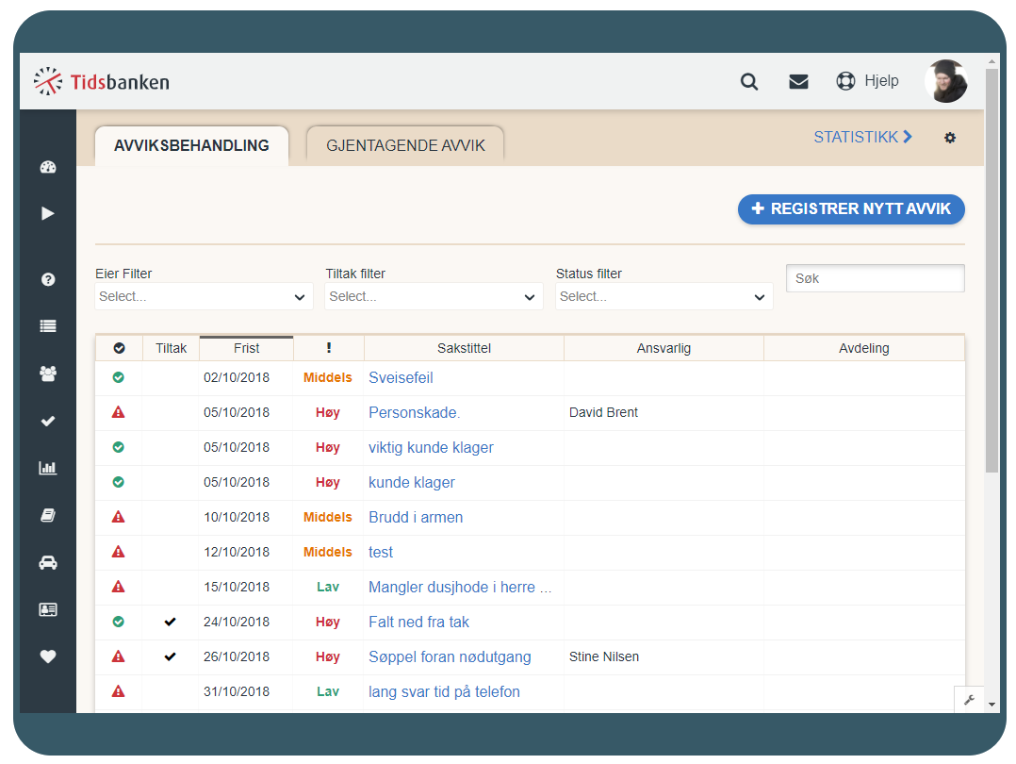Sort by status checkmark column header
Image resolution: width=1016 pixels, height=764 pixels.
click(119, 348)
